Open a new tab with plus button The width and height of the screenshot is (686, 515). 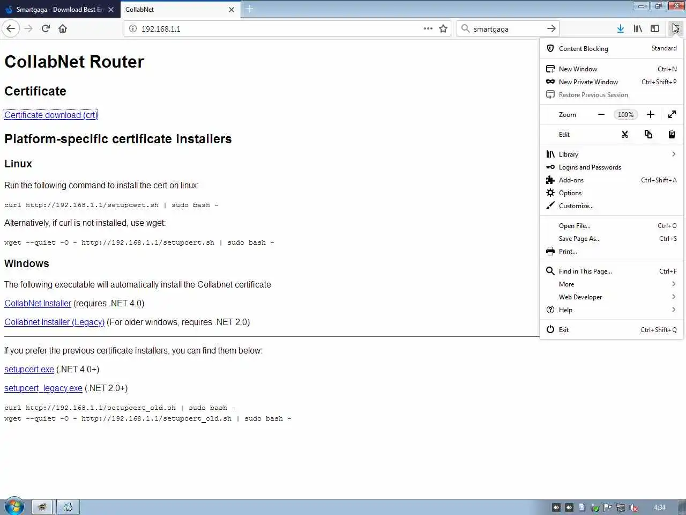click(249, 9)
